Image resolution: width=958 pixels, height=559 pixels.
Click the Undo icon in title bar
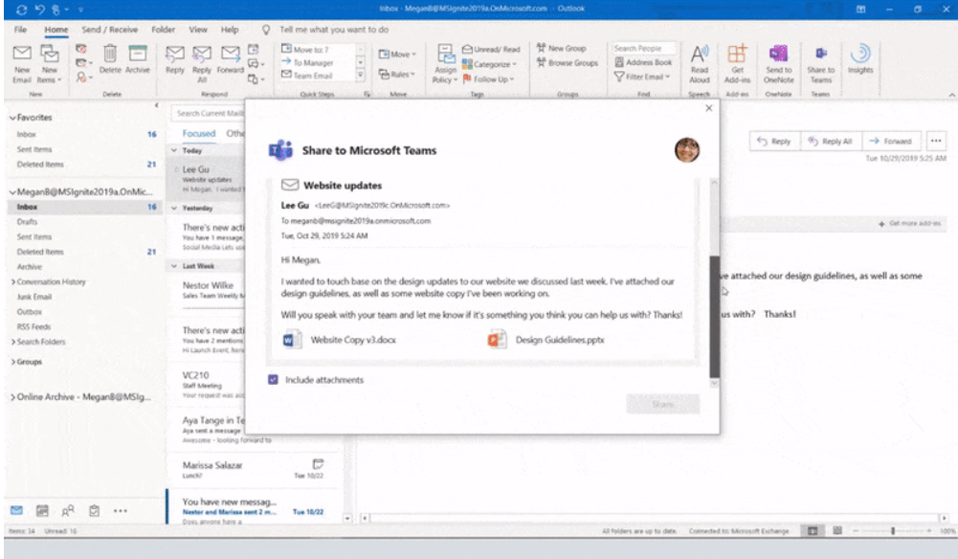point(39,10)
